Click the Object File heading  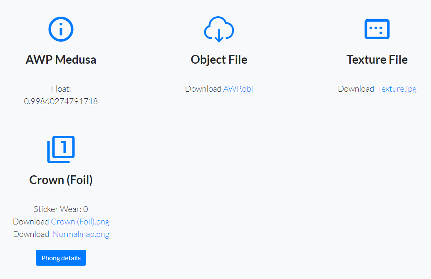[x=219, y=60]
